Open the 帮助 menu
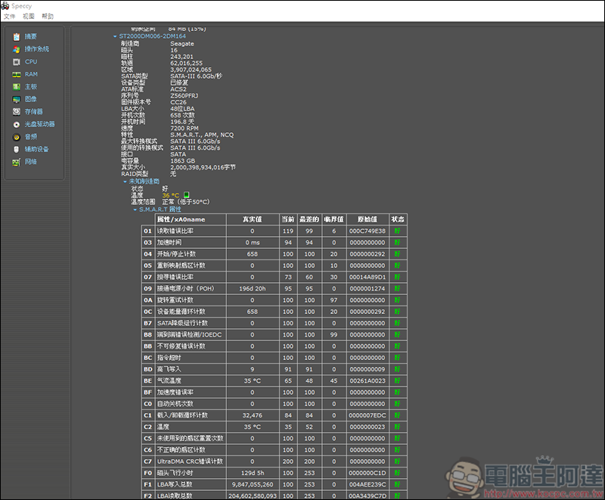The image size is (605, 500). [48, 16]
